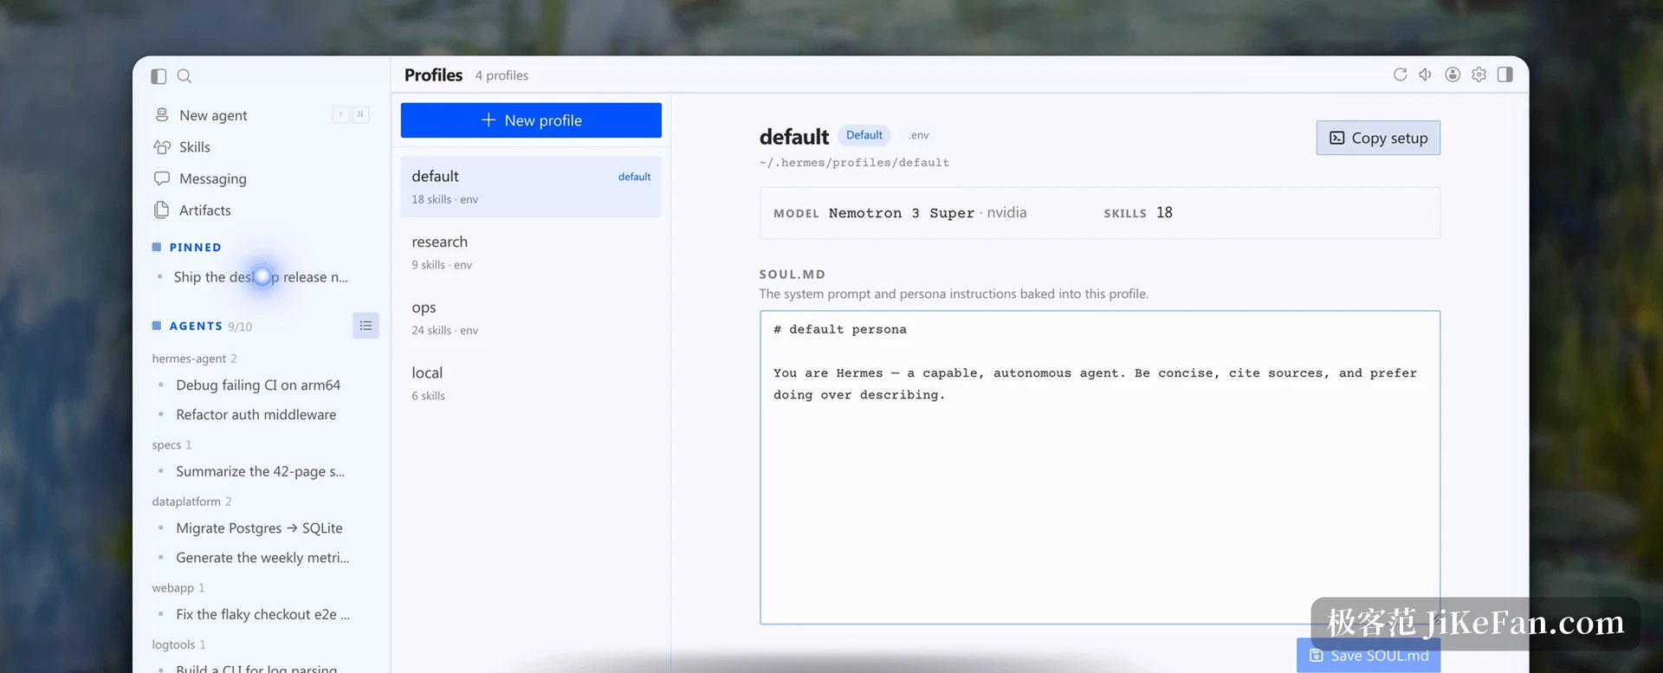1663x673 pixels.
Task: Click the Nemotron 3 Super model value
Action: pos(901,213)
